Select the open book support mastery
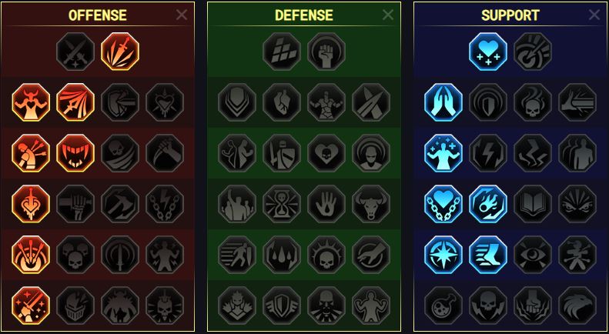This screenshot has width=609, height=334. tap(533, 204)
